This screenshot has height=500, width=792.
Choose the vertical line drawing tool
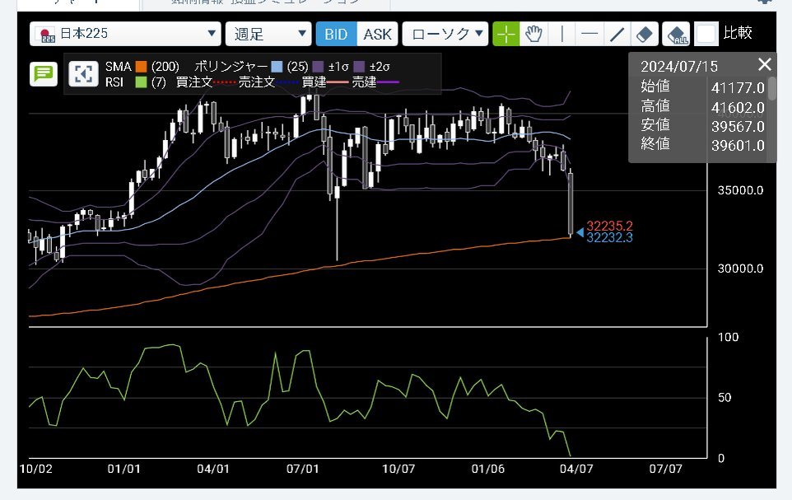pyautogui.click(x=561, y=34)
